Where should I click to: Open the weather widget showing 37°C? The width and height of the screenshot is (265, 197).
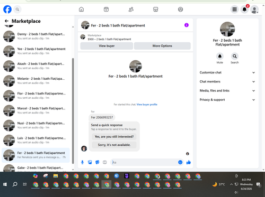point(219,184)
